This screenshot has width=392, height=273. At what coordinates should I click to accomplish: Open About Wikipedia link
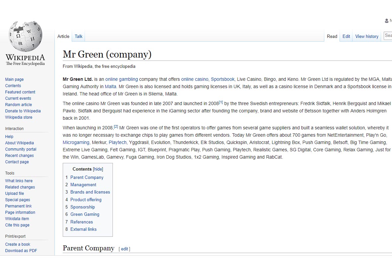[20, 143]
